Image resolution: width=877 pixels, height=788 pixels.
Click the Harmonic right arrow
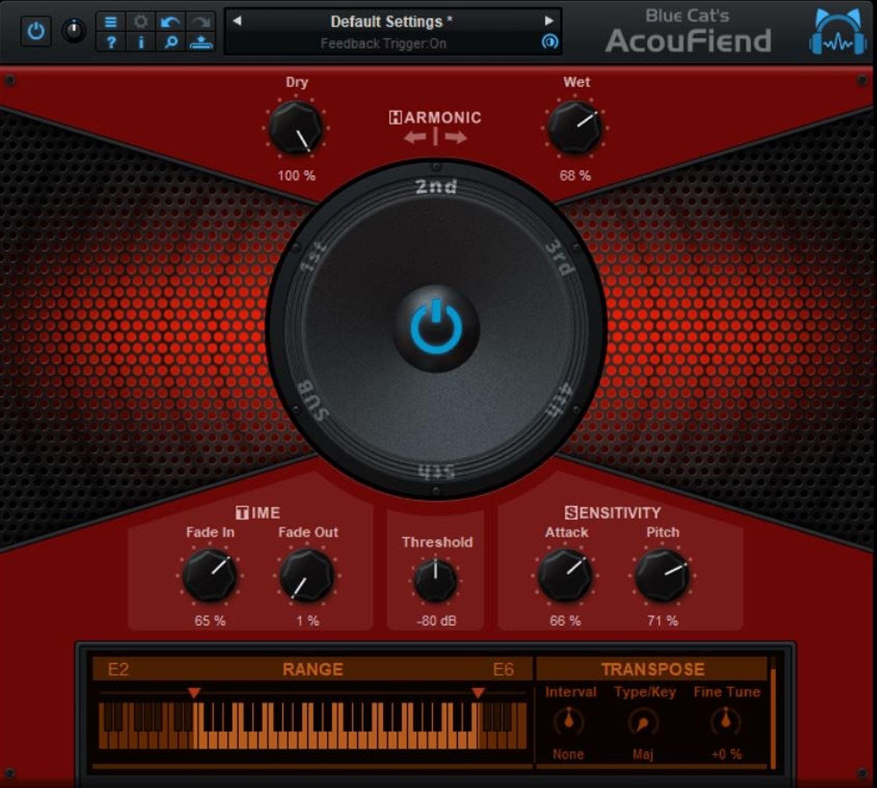(456, 138)
